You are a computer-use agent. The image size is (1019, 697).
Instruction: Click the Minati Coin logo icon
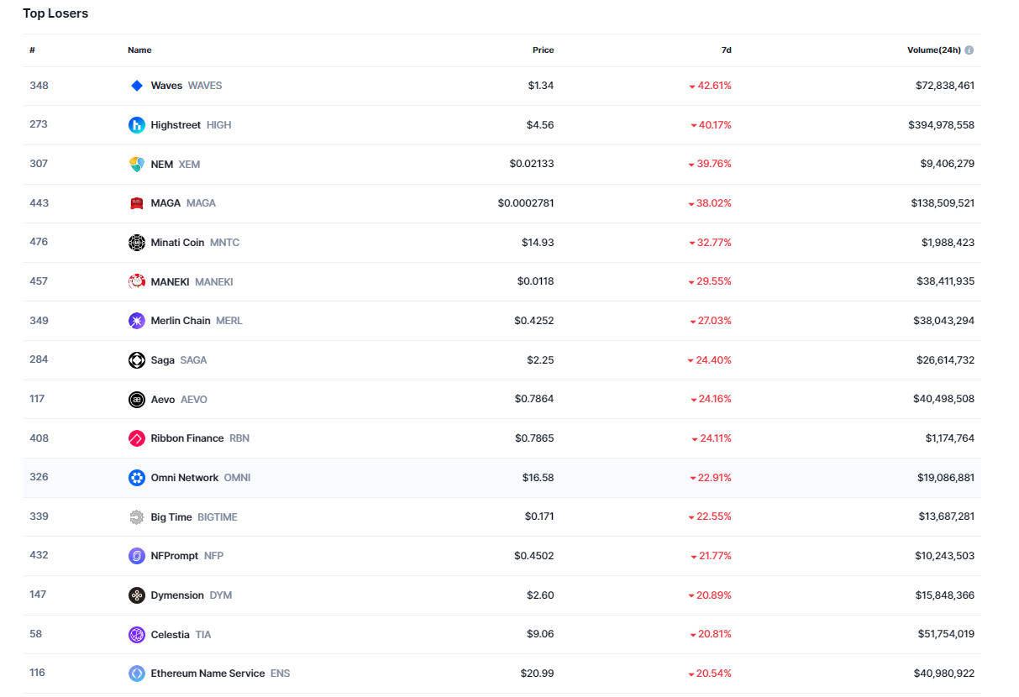pos(137,243)
